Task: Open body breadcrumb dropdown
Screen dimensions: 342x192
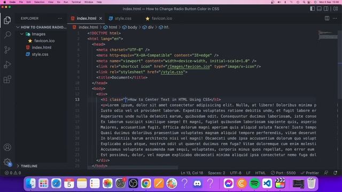Action: point(129,27)
